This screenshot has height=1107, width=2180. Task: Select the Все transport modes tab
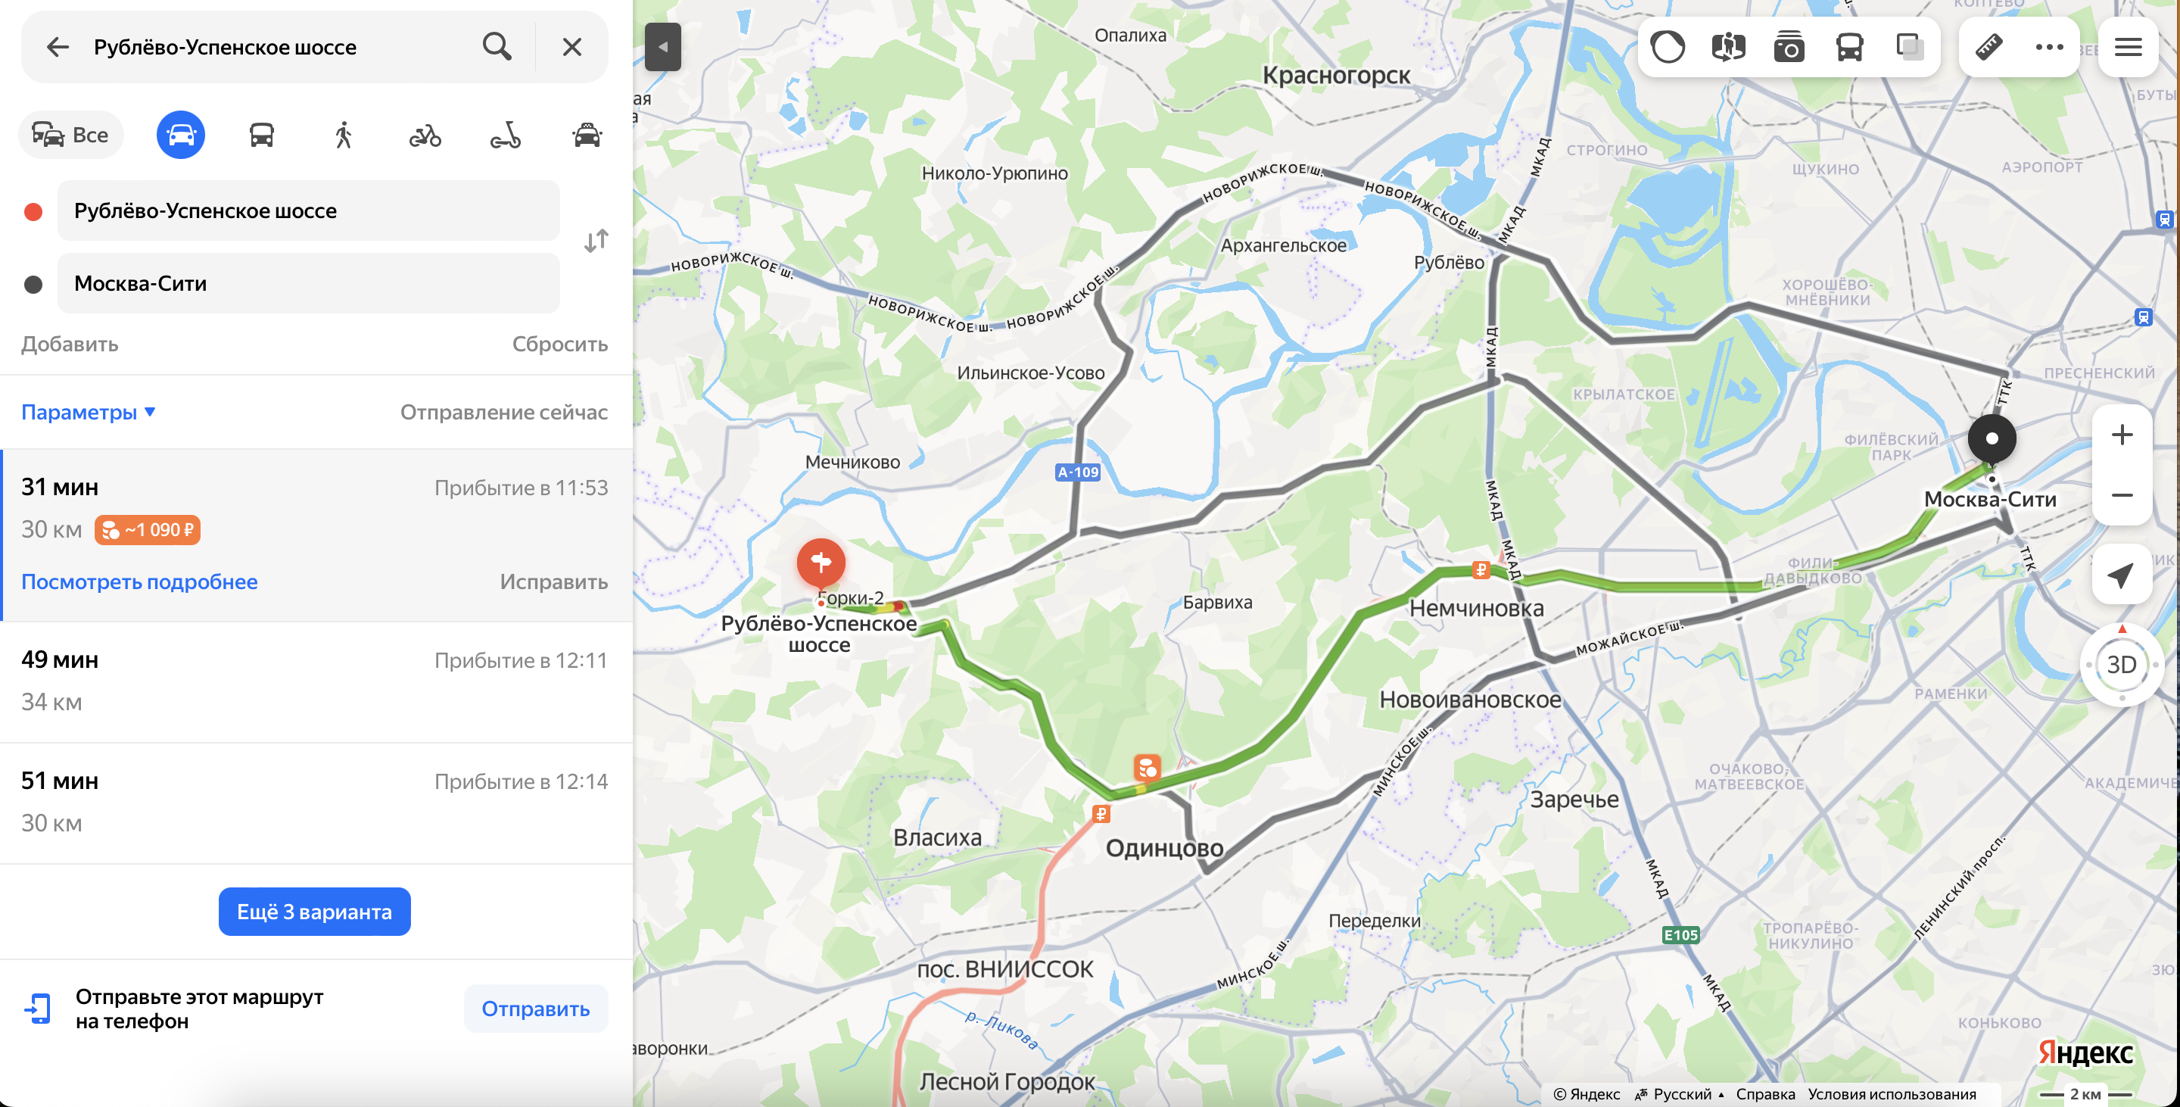pos(71,136)
